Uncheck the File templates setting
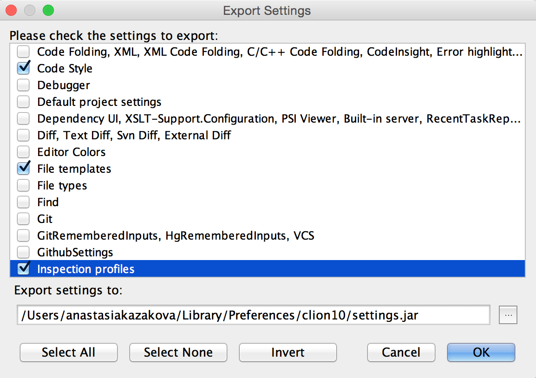The image size is (536, 378). tap(23, 169)
